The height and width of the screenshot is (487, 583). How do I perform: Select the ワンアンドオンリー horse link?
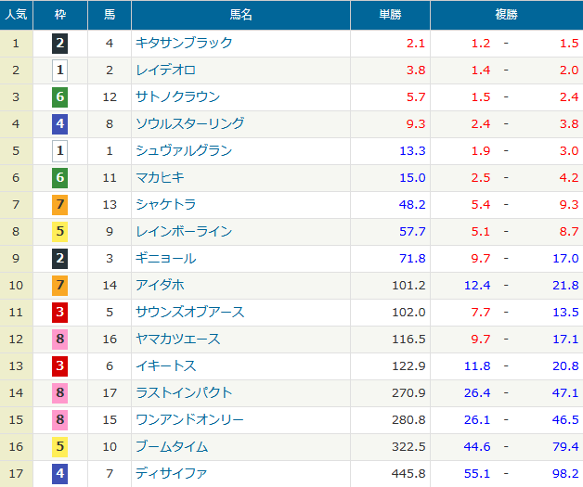click(x=189, y=419)
